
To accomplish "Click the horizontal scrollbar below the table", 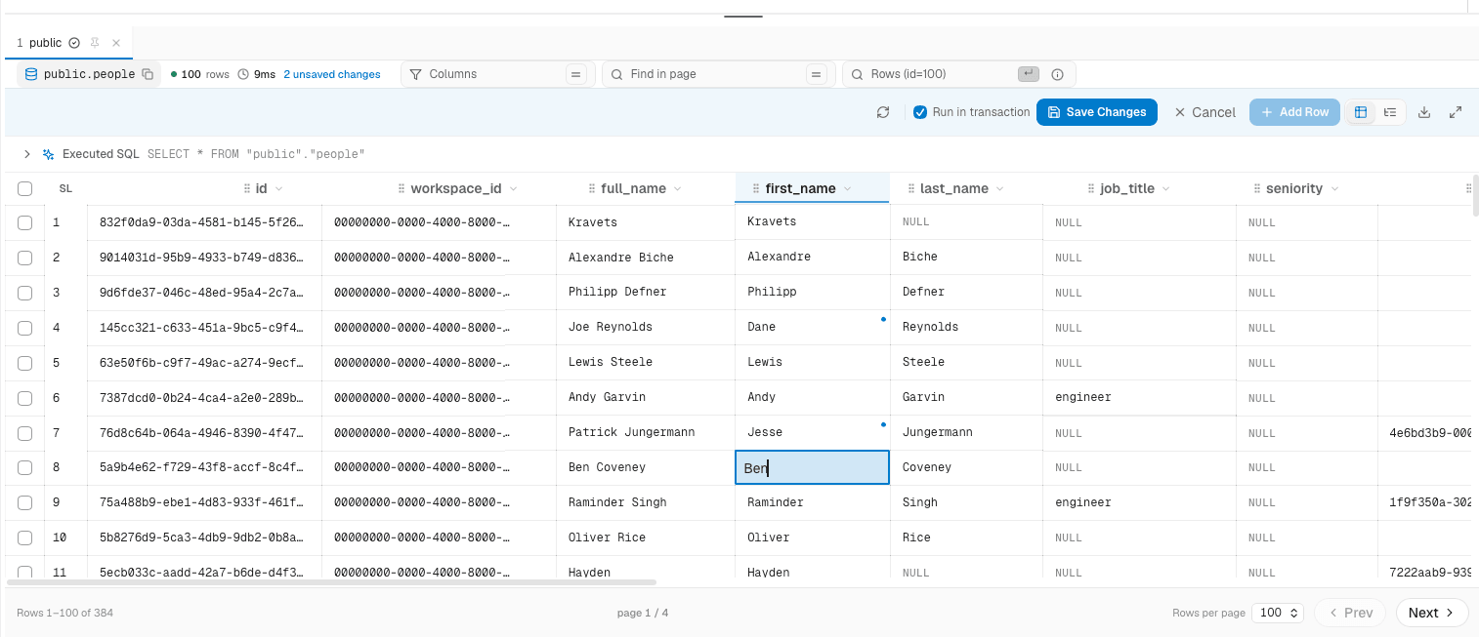I will tap(331, 582).
